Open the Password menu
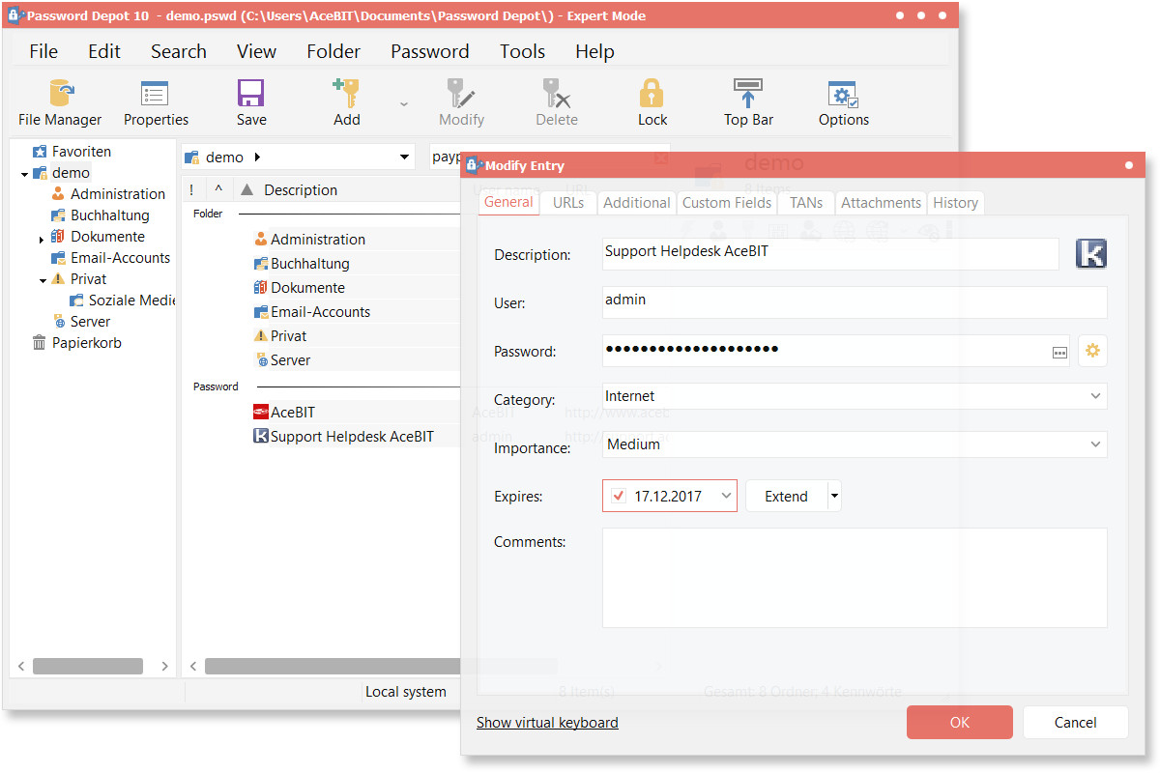The image size is (1160, 773). 430,51
